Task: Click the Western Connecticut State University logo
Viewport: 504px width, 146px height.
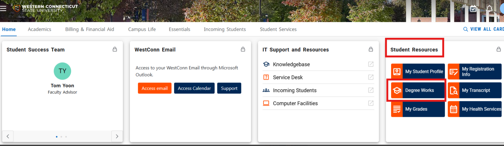Action: (46, 8)
